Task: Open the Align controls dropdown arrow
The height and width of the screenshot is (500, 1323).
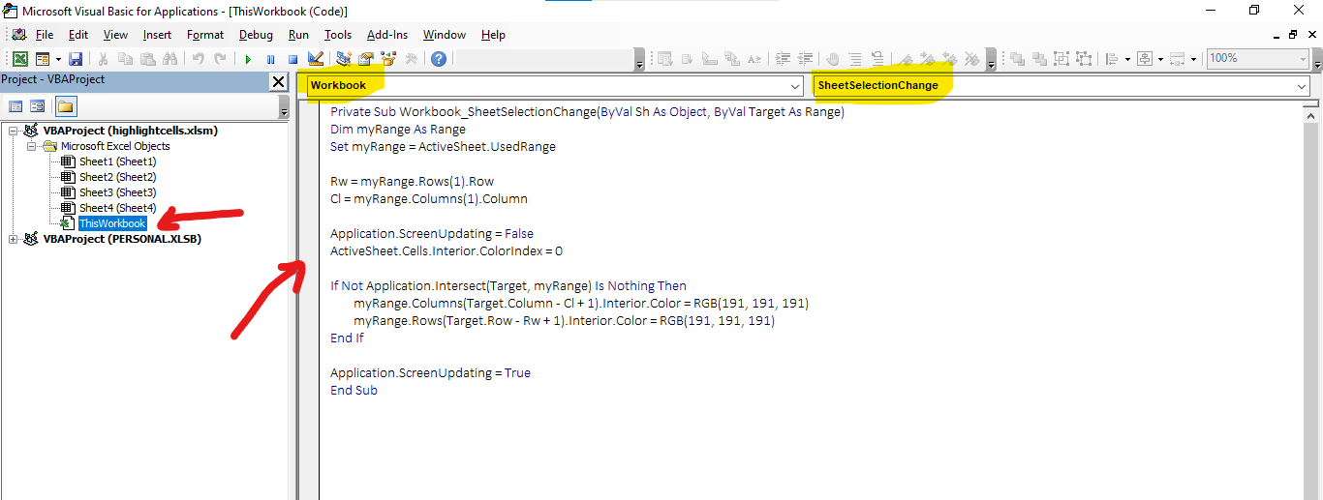Action: 1127,59
